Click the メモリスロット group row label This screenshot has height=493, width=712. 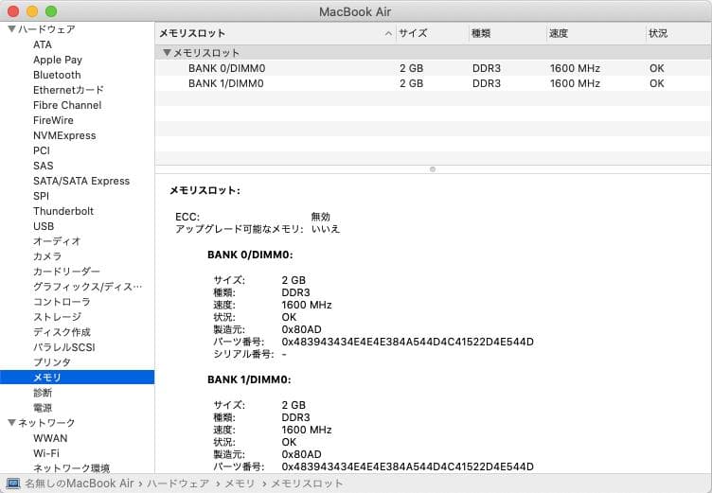(x=206, y=53)
